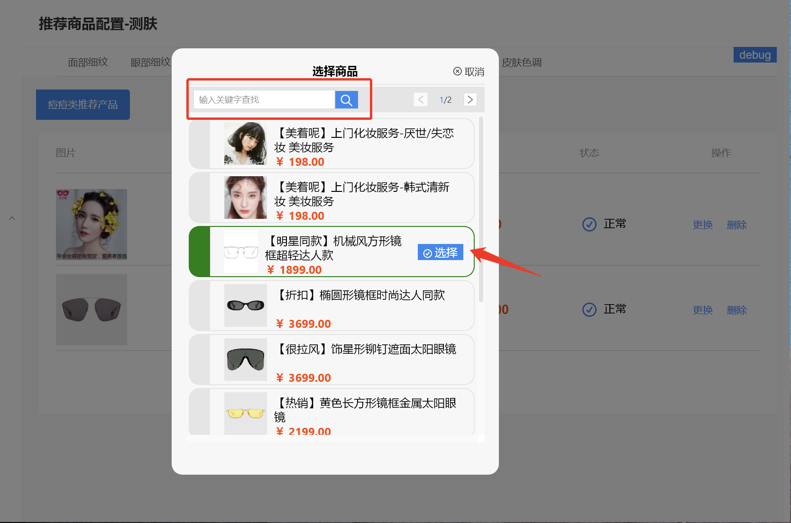Select the 黄色长方形镜框金属太阳眼镜 product row

pyautogui.click(x=331, y=412)
